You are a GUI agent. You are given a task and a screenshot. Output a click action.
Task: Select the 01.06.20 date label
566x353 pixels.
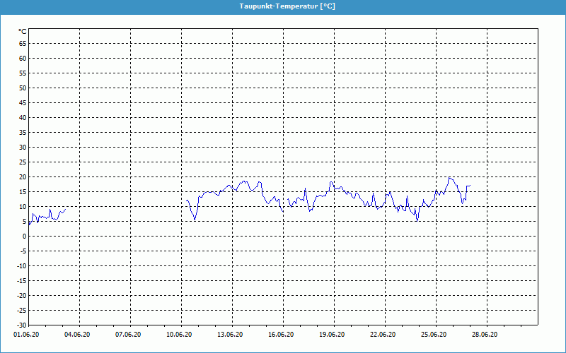pyautogui.click(x=27, y=334)
